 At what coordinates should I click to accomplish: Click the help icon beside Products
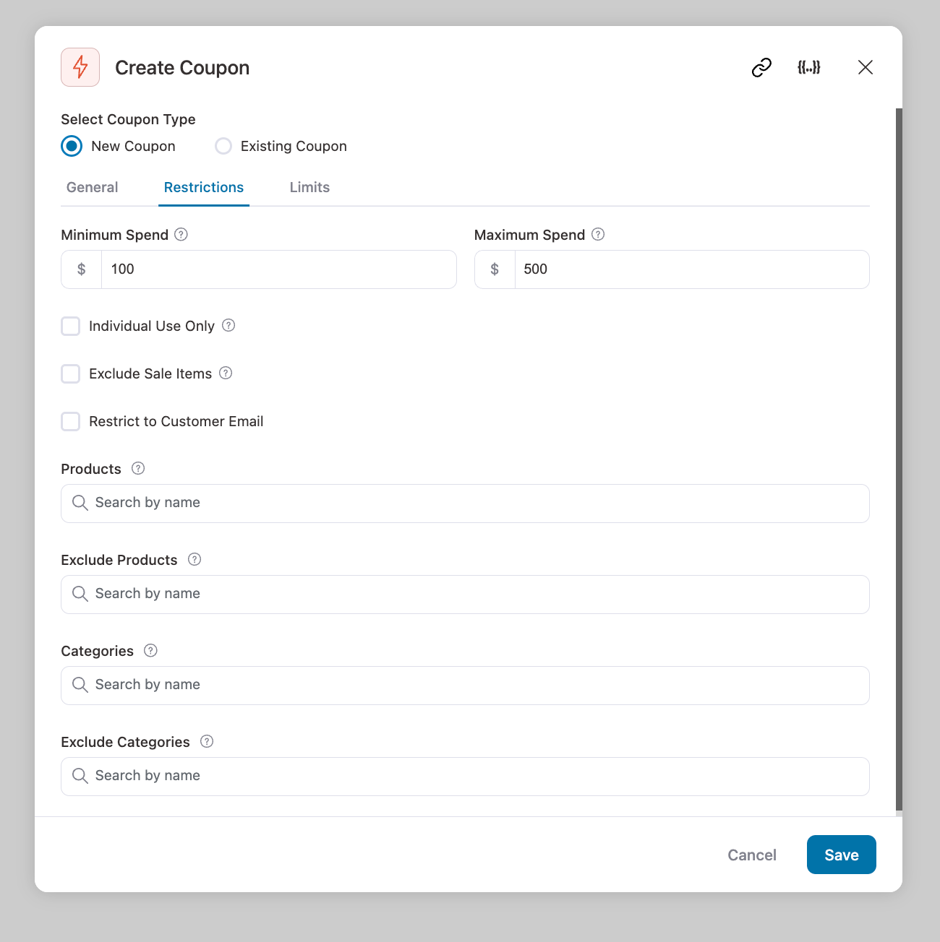pyautogui.click(x=138, y=468)
